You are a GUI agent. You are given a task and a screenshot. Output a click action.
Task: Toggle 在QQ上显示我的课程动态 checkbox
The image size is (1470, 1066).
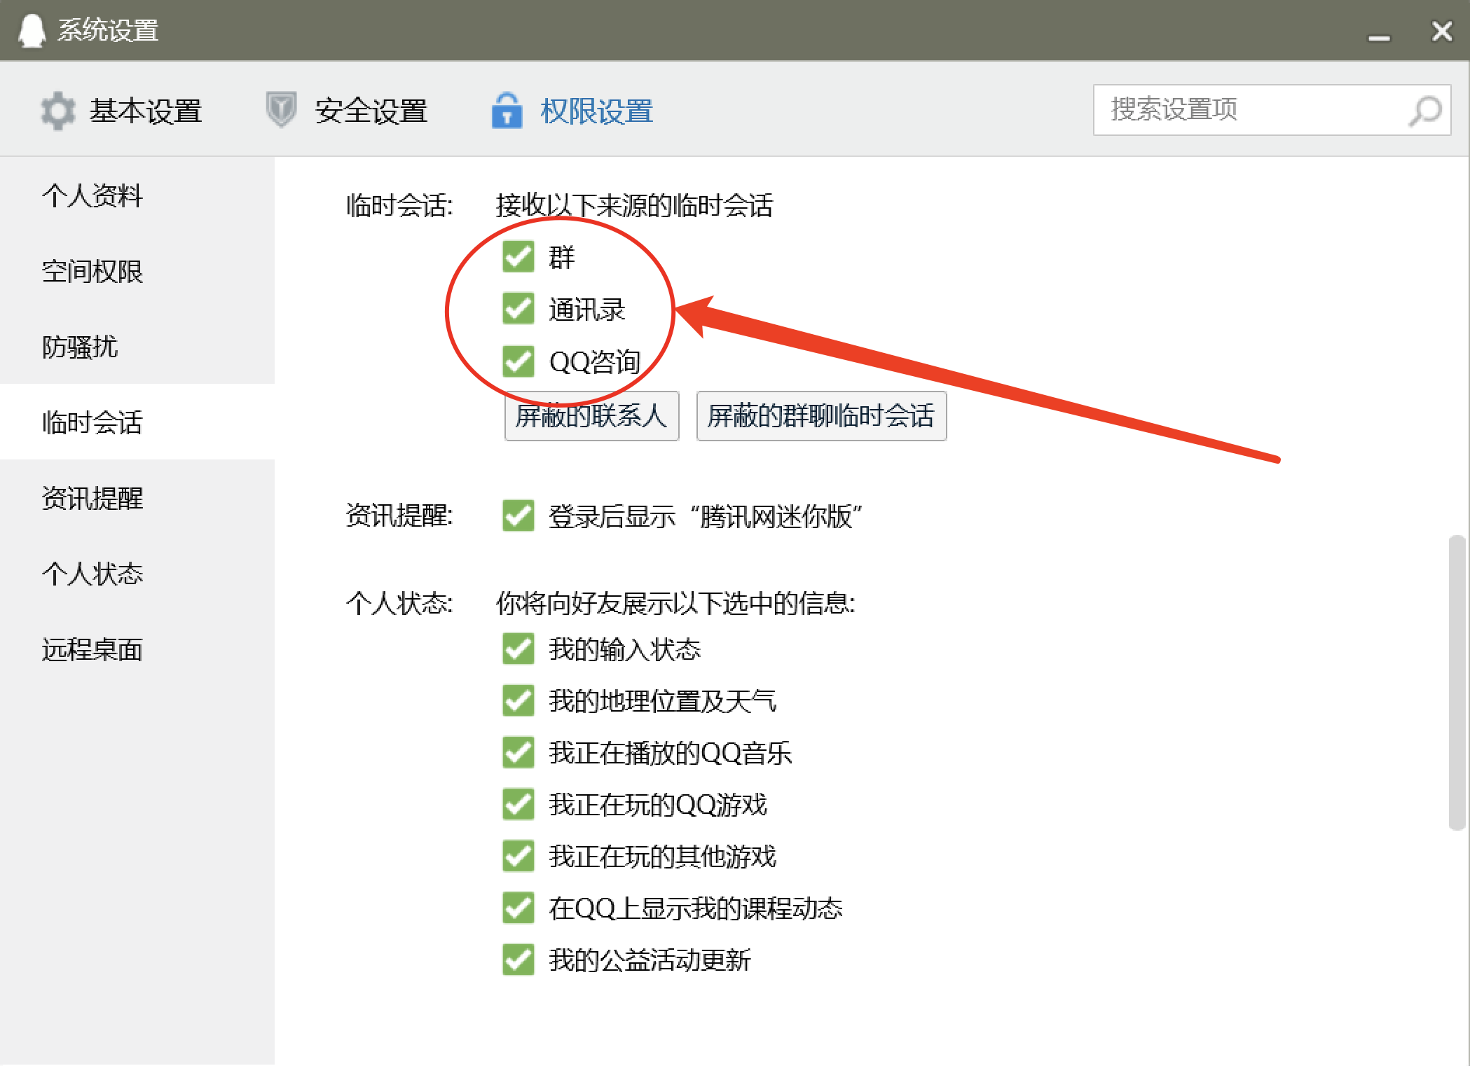[x=518, y=908]
